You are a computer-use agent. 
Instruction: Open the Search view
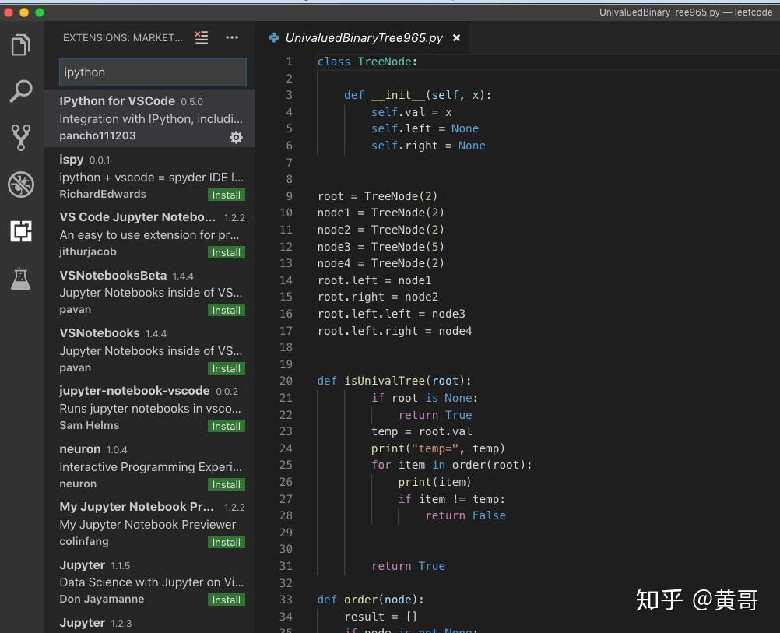click(21, 91)
